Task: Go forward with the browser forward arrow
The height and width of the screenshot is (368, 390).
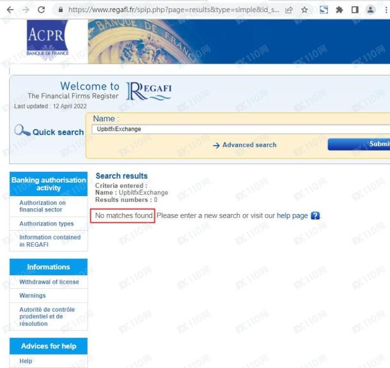Action: (26, 10)
